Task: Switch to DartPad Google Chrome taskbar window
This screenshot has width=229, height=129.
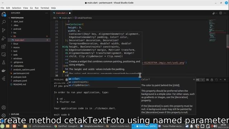Action: [x=67, y=126]
